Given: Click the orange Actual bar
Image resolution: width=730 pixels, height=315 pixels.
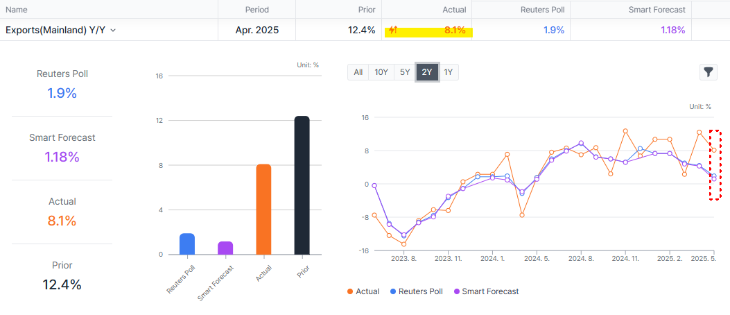Looking at the screenshot, I should [x=263, y=210].
